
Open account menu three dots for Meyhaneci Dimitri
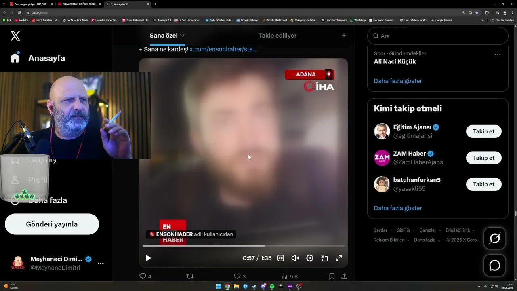[101, 263]
